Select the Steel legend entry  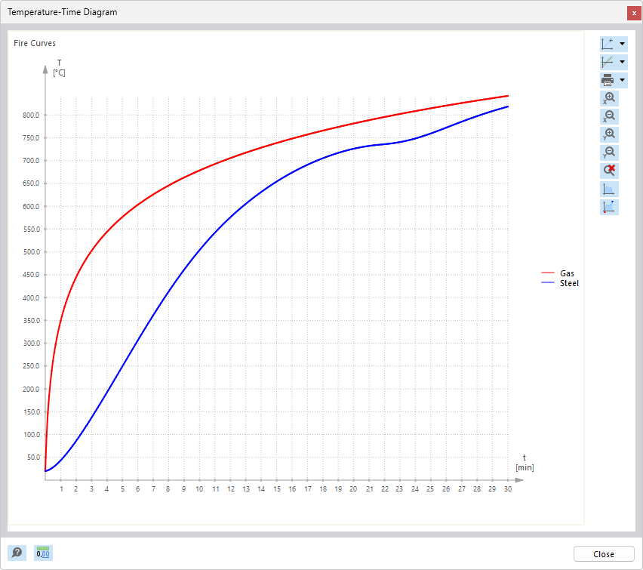pos(571,283)
